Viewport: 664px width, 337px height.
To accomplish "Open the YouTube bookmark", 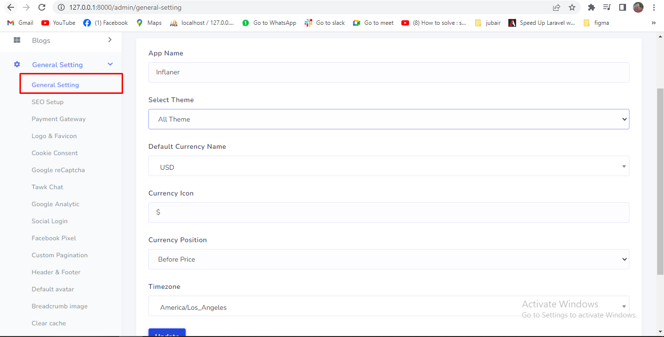I will [x=58, y=23].
